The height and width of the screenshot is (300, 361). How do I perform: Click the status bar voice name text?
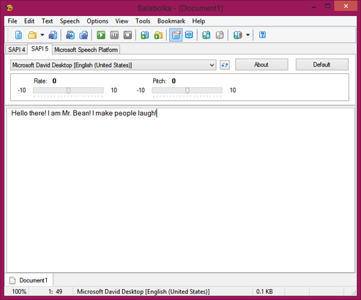tap(144, 292)
